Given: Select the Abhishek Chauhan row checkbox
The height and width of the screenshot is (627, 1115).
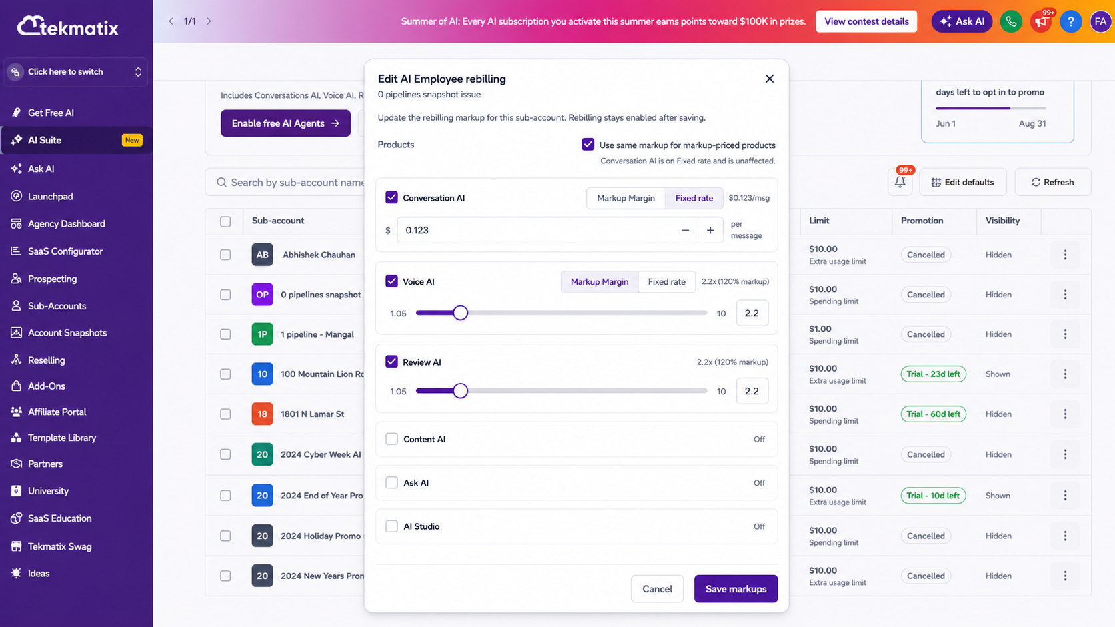Looking at the screenshot, I should pos(225,255).
